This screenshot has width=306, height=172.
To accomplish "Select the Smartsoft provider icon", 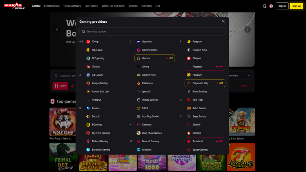I will 189,141.
